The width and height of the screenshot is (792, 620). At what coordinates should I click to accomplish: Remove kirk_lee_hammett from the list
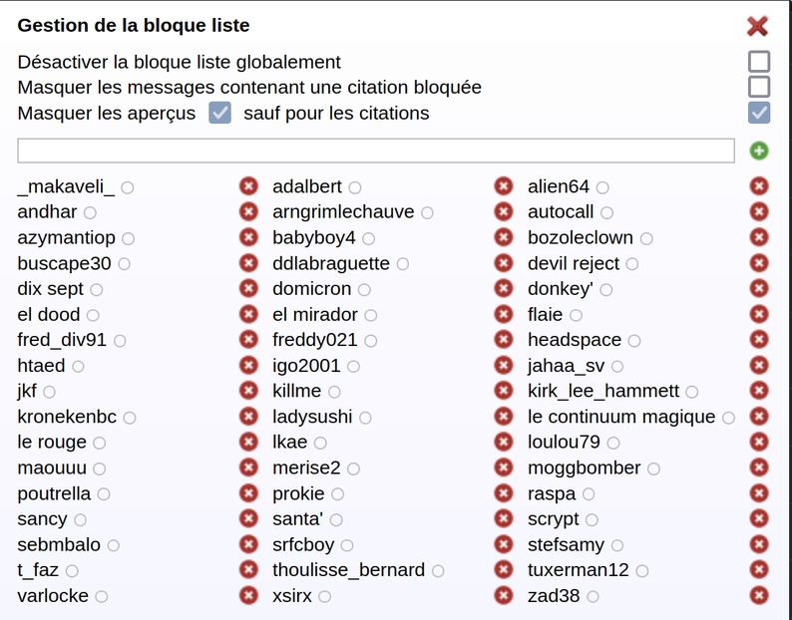[759, 391]
